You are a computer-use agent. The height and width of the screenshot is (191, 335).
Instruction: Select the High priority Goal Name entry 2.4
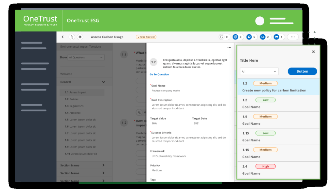click(278, 170)
